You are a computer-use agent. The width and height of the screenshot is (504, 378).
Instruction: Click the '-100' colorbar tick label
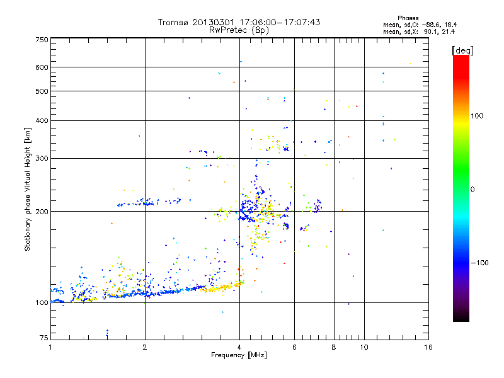[x=479, y=263]
